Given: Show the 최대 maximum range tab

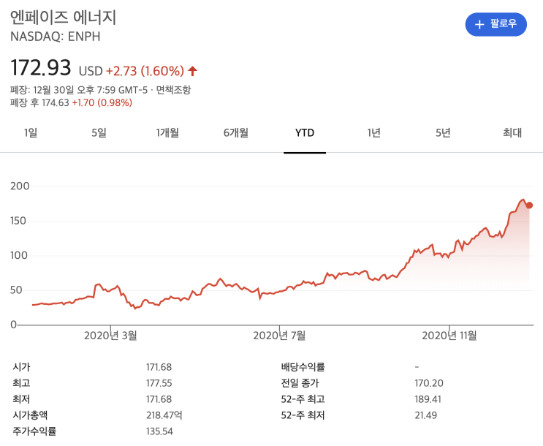Looking at the screenshot, I should (512, 133).
